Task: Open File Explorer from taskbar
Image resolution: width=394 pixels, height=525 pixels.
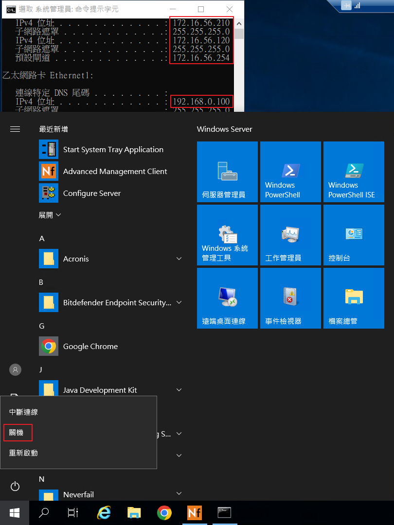Action: [134, 513]
